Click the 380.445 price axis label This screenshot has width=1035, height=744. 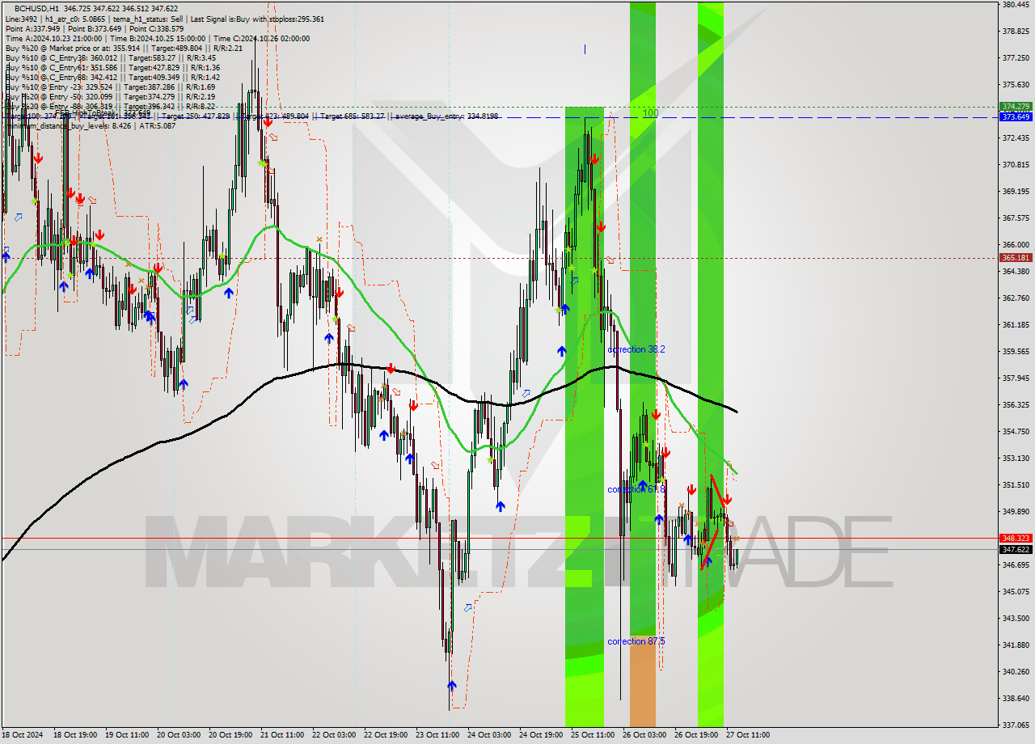[x=1016, y=5]
